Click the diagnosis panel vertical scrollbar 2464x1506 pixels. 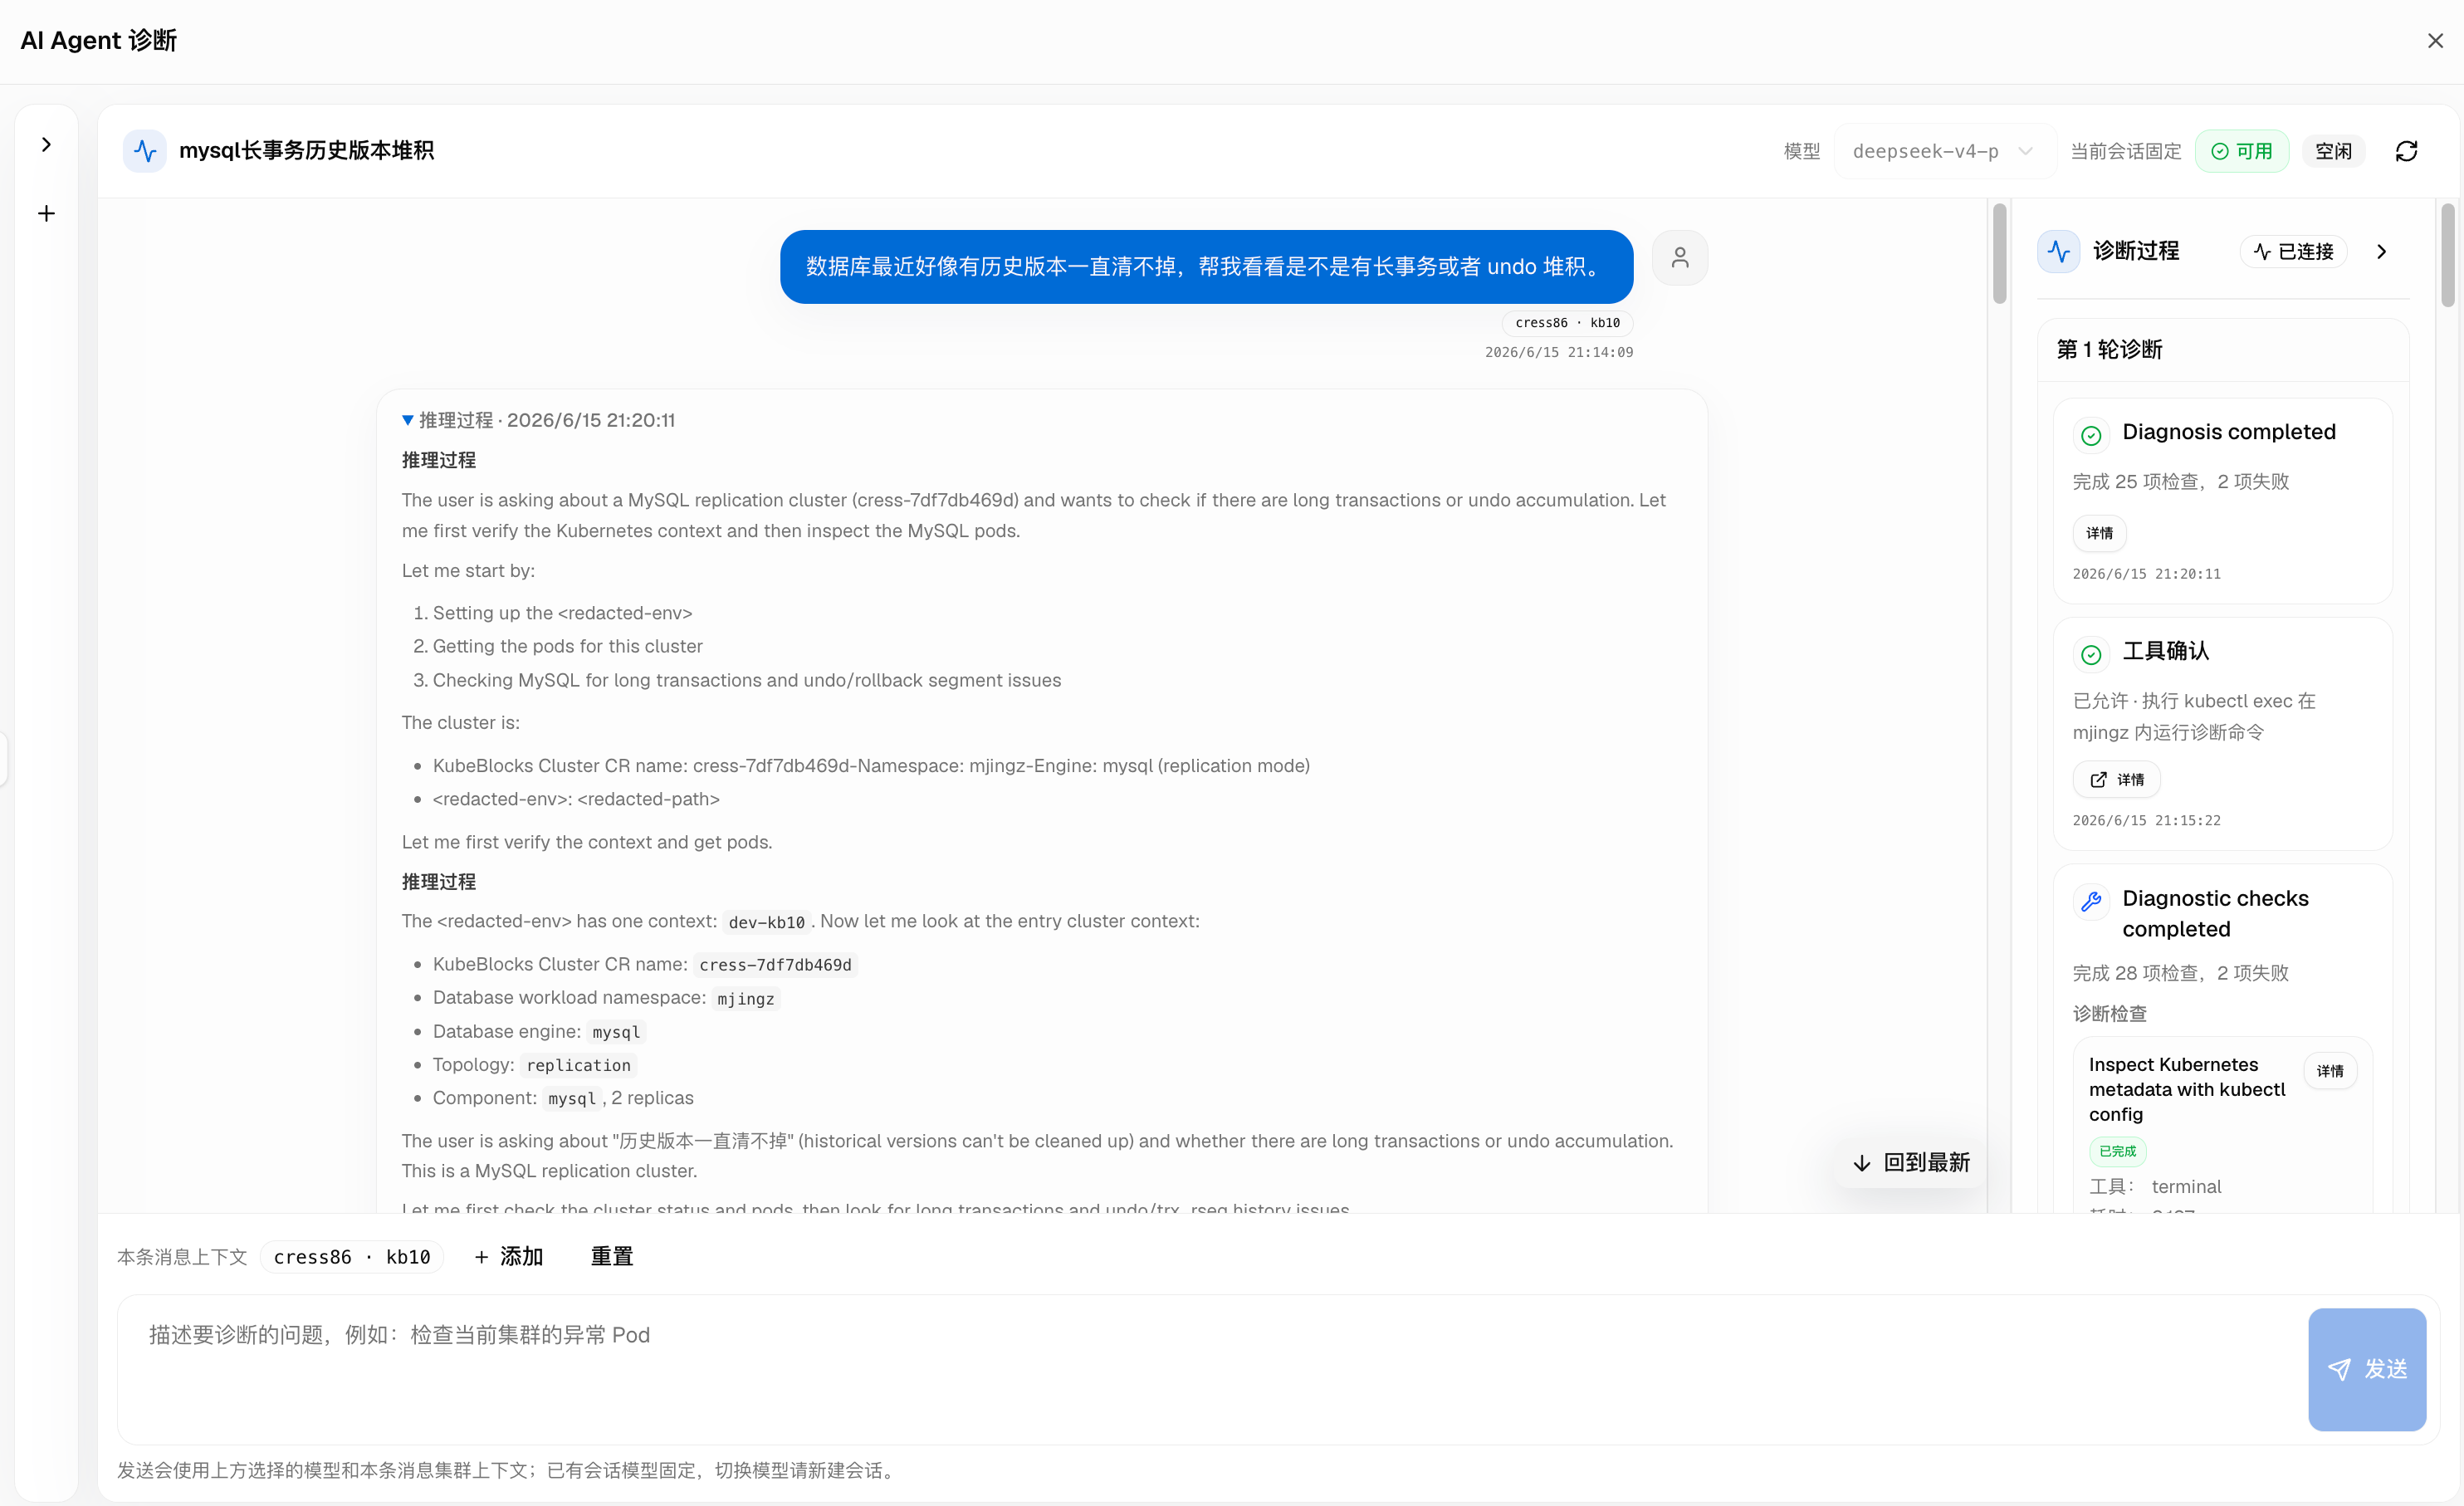point(2447,255)
